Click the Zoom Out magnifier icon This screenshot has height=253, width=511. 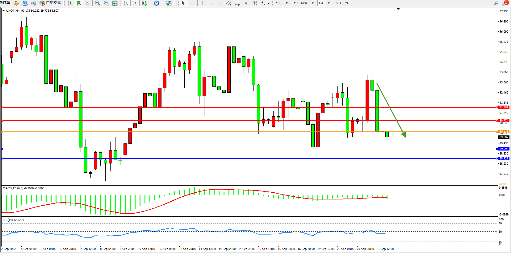pyautogui.click(x=106, y=3)
